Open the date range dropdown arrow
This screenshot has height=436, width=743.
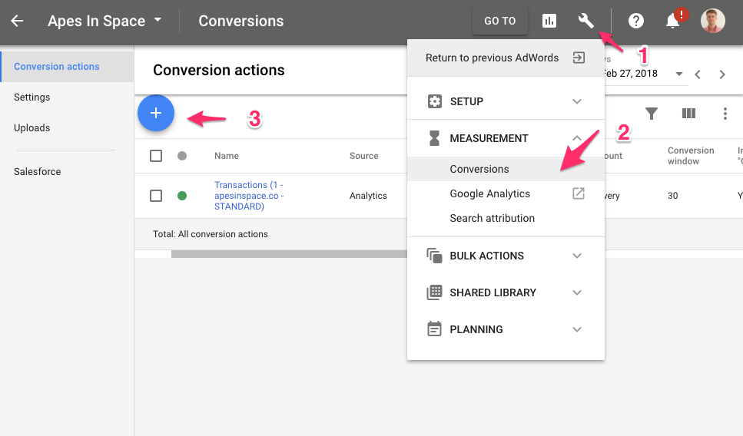click(x=679, y=74)
